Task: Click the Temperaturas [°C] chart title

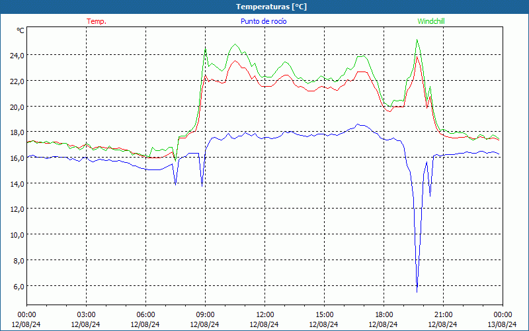Action: tap(271, 7)
